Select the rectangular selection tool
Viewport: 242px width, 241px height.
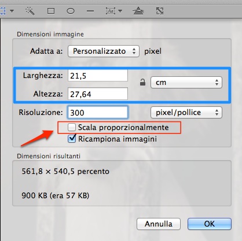(x=2, y=11)
